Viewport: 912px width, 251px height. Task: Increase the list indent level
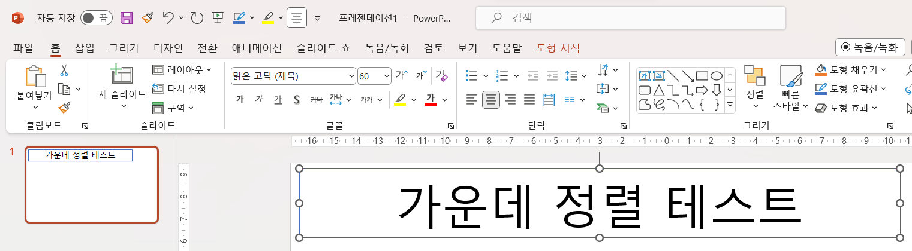552,76
